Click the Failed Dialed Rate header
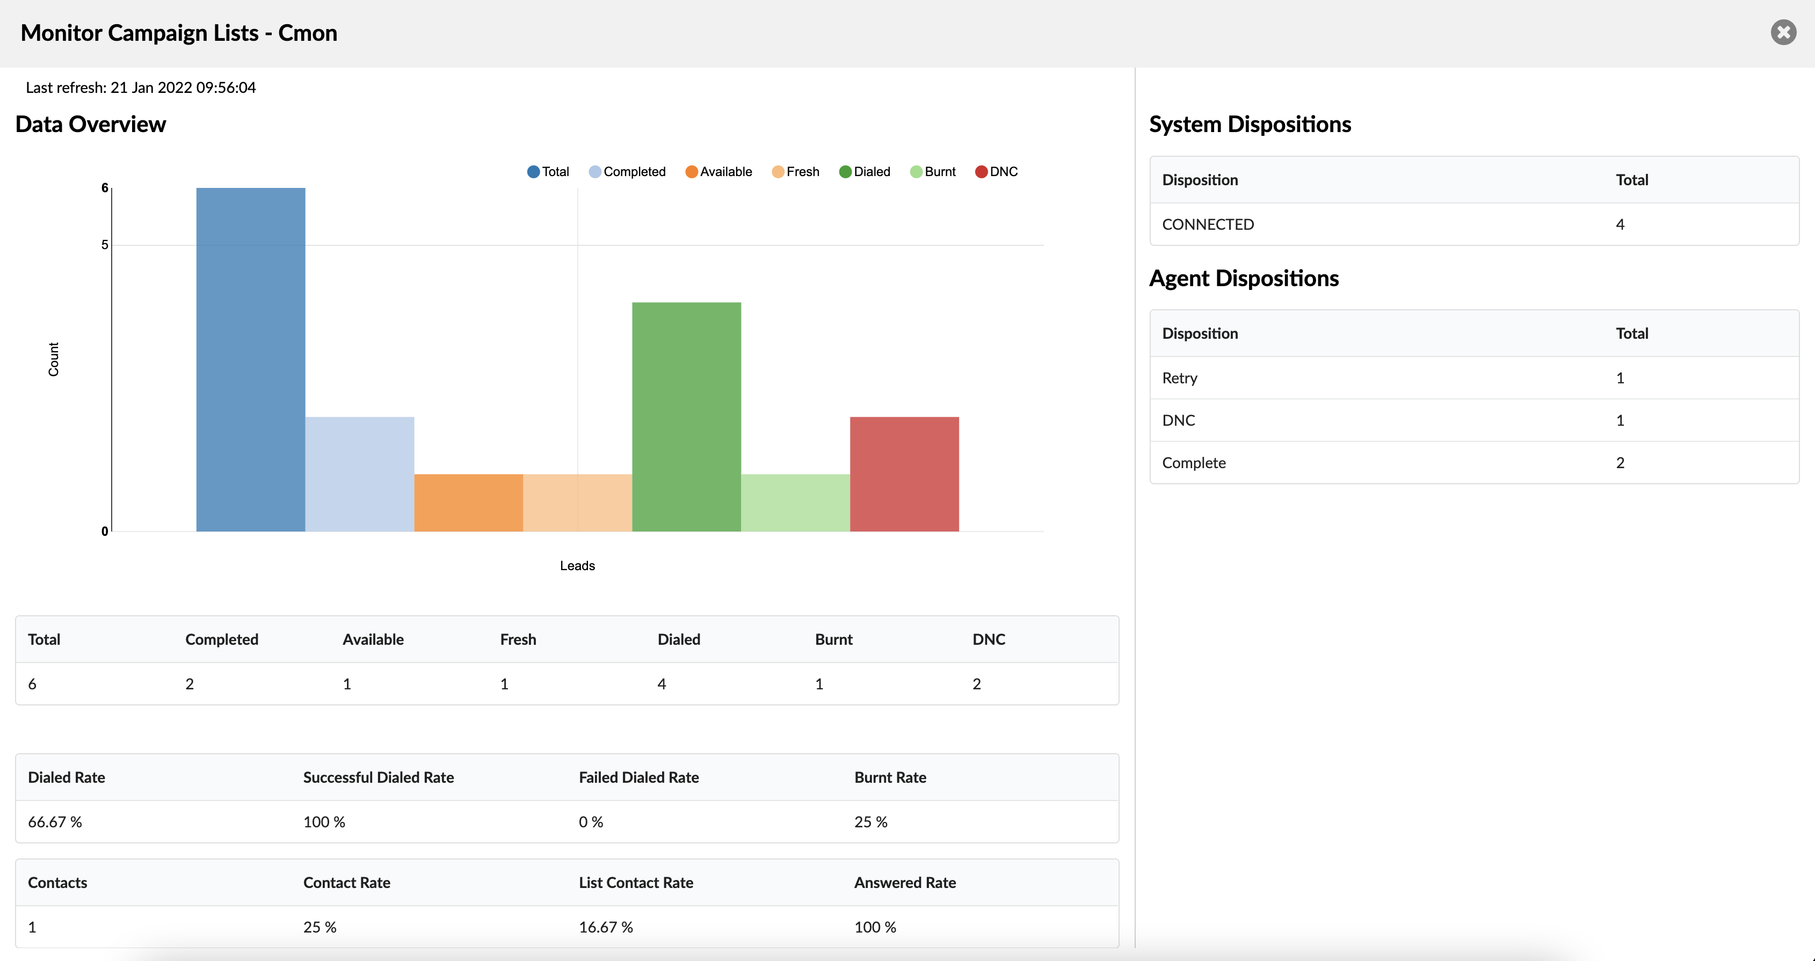1815x961 pixels. 638,778
